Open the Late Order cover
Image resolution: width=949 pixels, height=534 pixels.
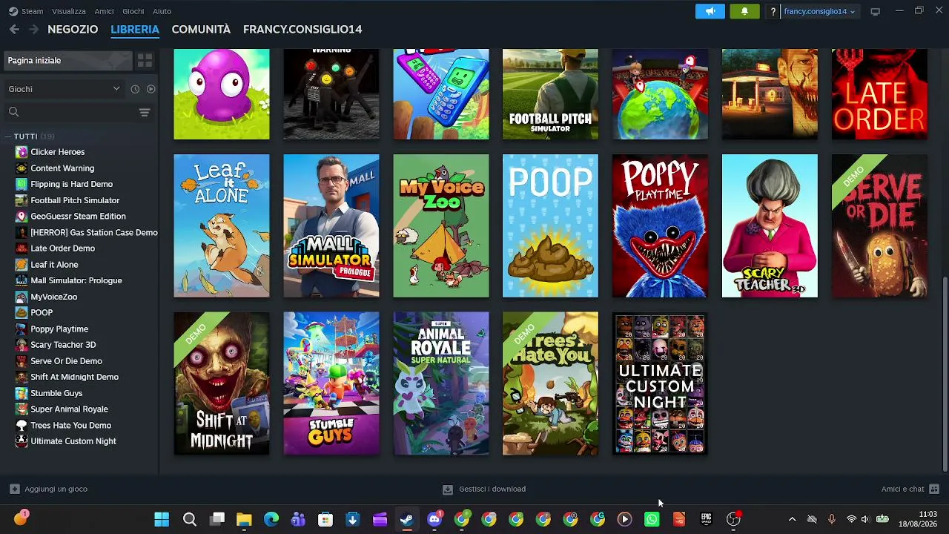(x=879, y=94)
